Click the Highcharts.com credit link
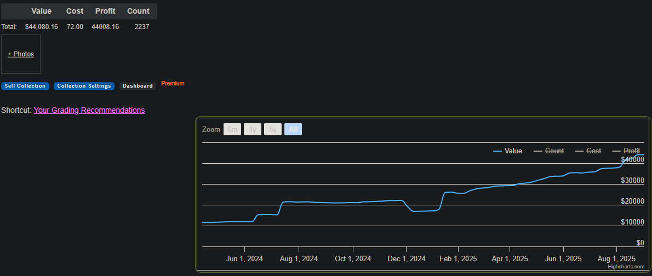652x276 pixels. click(x=626, y=267)
